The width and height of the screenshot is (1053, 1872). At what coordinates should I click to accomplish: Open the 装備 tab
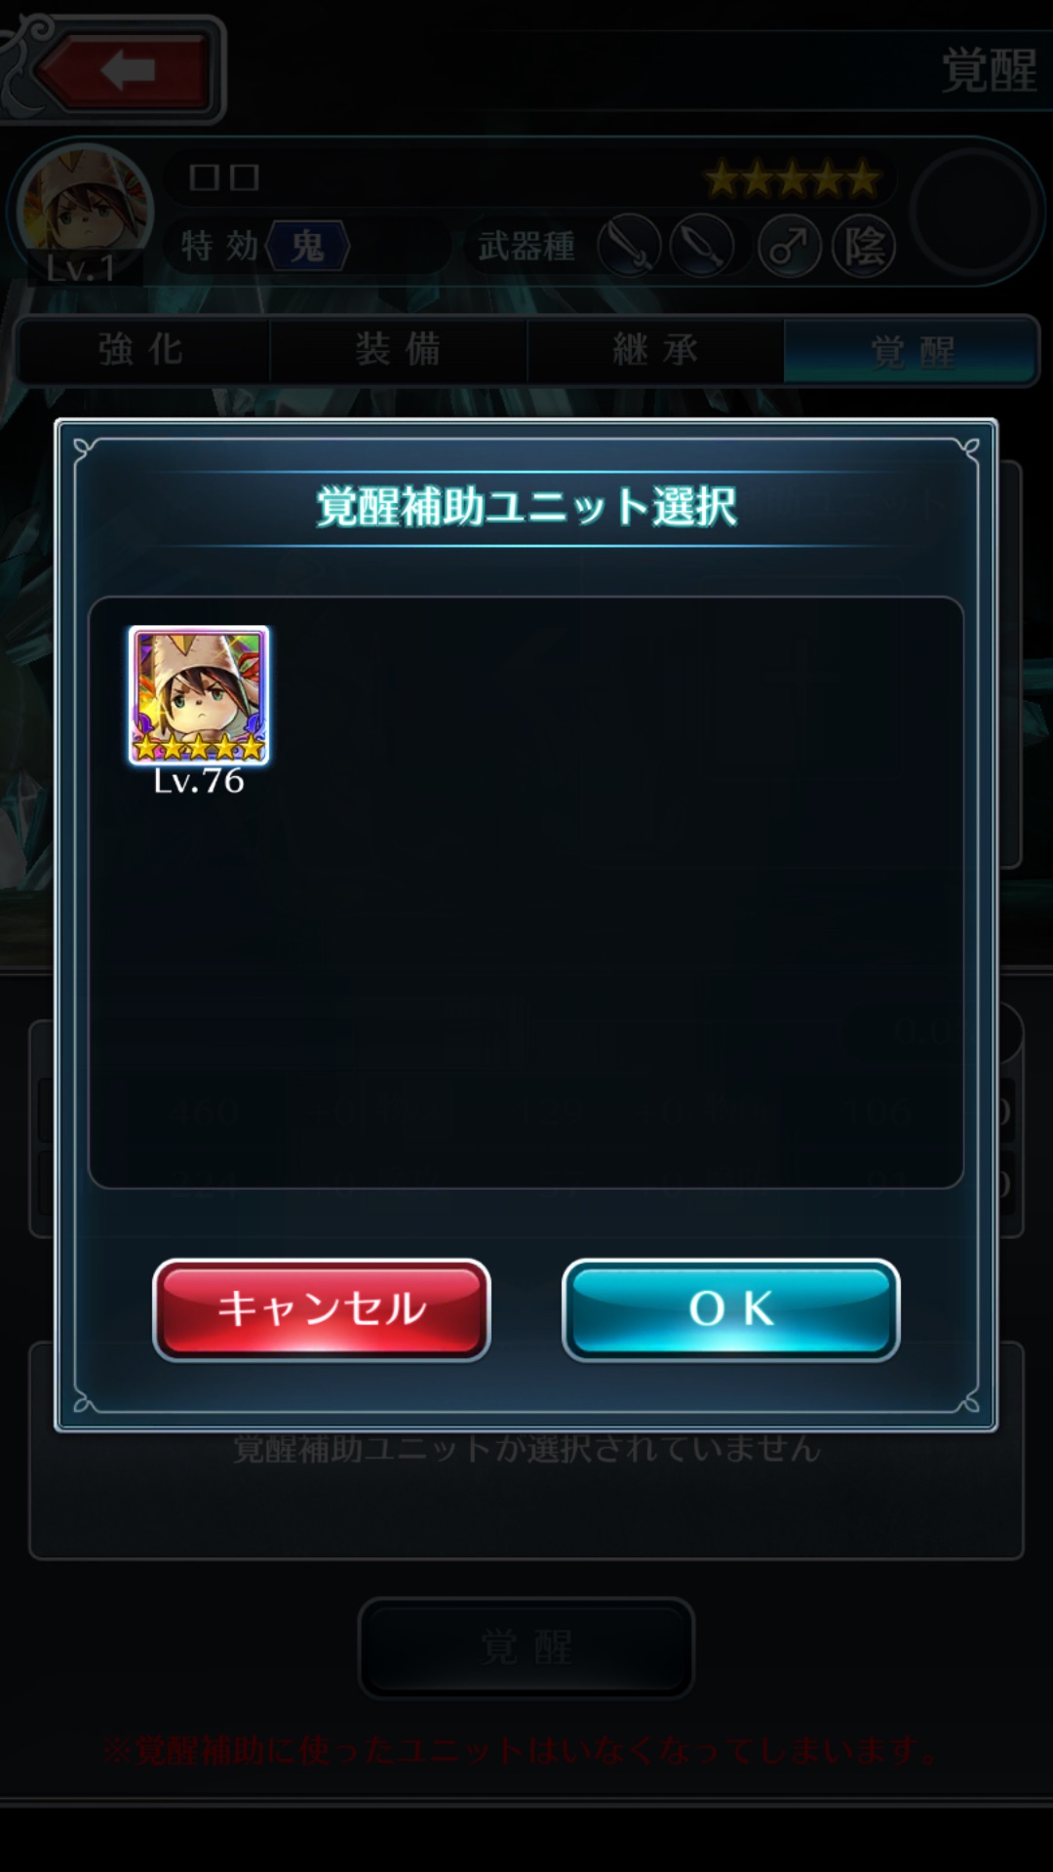click(x=398, y=350)
